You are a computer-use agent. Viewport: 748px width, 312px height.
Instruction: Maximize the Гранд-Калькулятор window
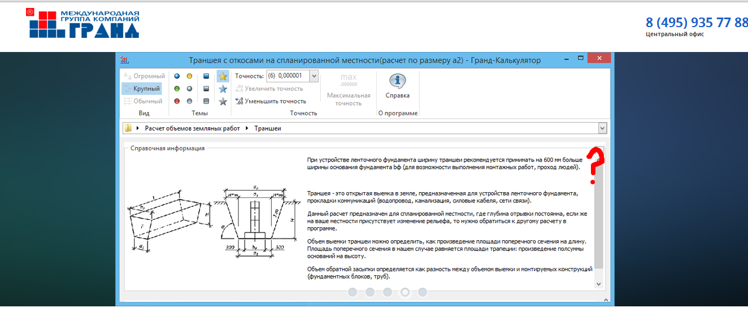[580, 59]
